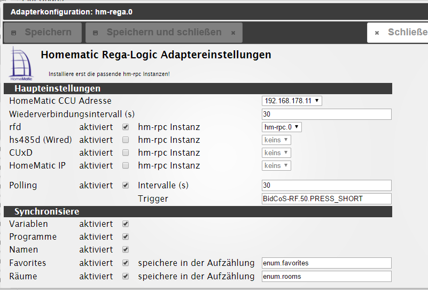This screenshot has height=290, width=428.
Task: Click the Trigger BidCoS-RF input field
Action: pyautogui.click(x=326, y=199)
